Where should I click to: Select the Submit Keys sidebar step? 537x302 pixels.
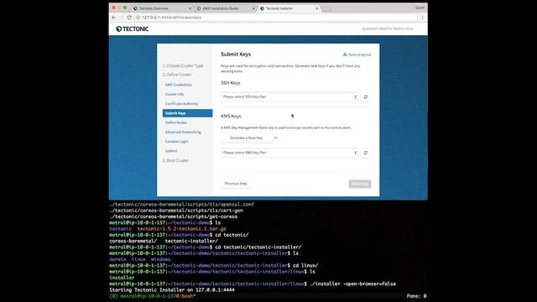[x=187, y=113]
